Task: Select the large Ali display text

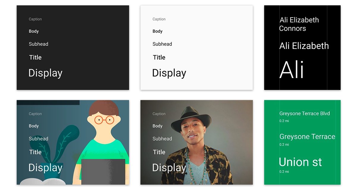Action: 291,69
